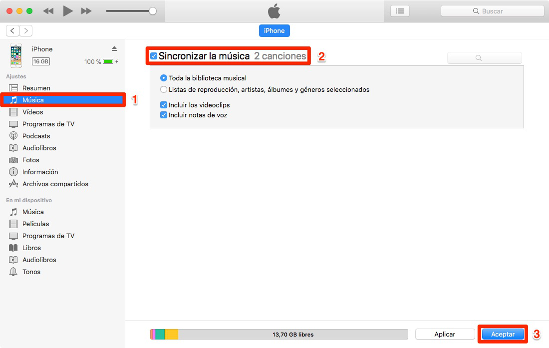549x348 pixels.
Task: Toggle Incluir los videoclips checkbox
Action: [164, 105]
